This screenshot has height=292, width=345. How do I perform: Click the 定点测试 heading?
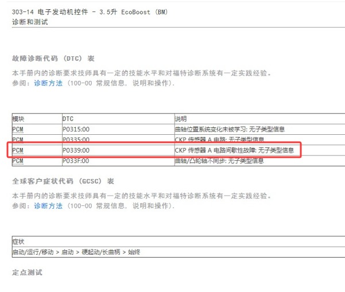coord(27,272)
